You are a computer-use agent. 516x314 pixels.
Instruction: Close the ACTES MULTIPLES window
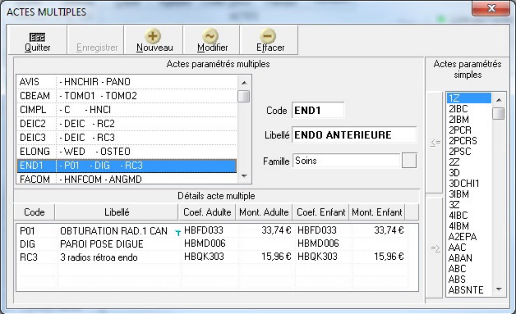point(491,8)
